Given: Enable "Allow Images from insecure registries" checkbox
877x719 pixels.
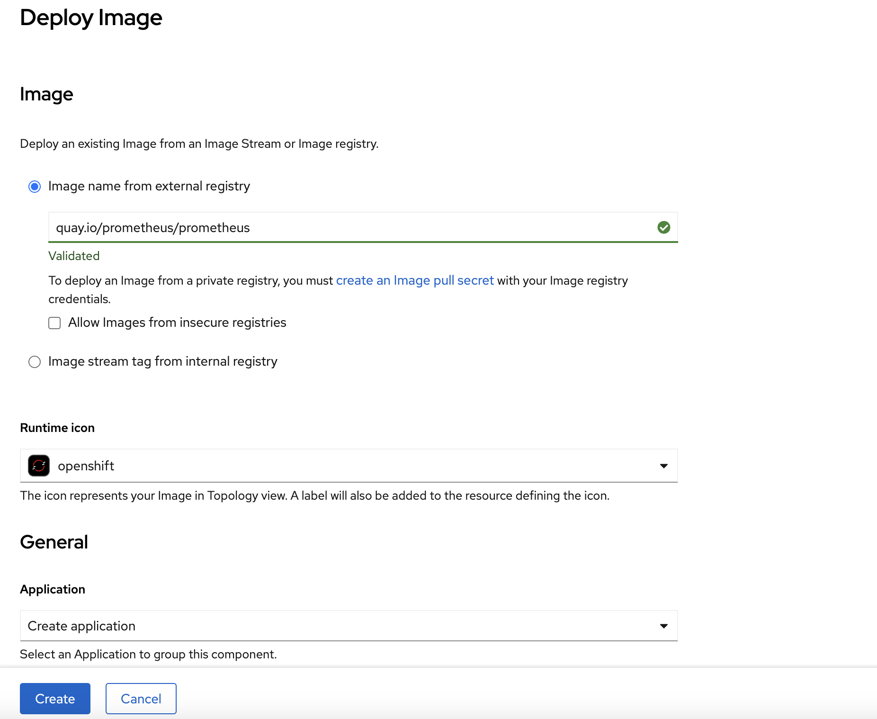Looking at the screenshot, I should (55, 323).
